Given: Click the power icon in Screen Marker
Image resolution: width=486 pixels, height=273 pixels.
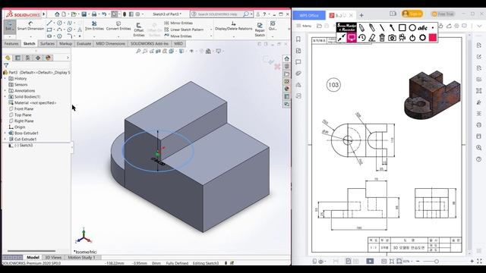Looking at the screenshot, I should (412, 38).
